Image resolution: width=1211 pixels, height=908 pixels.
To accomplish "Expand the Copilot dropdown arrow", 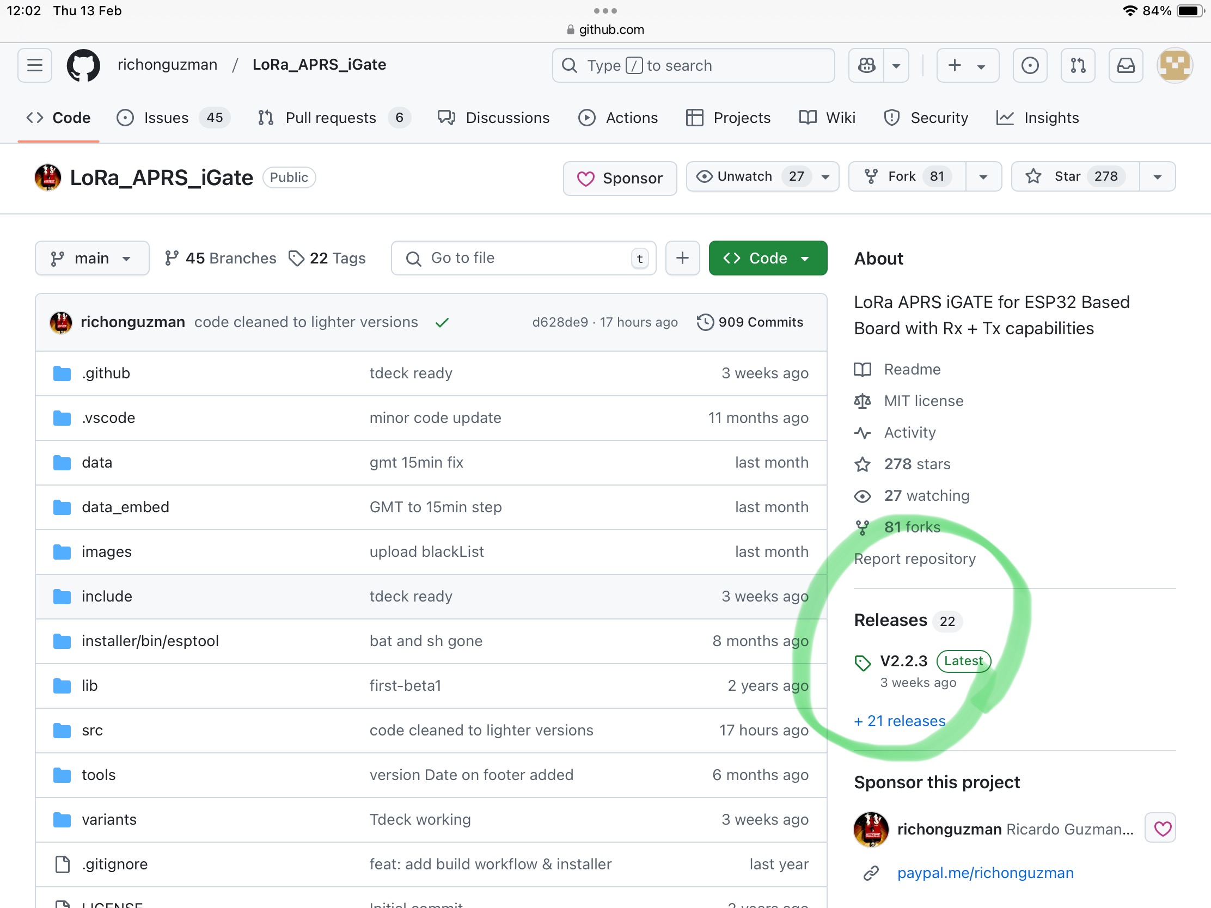I will coord(896,65).
